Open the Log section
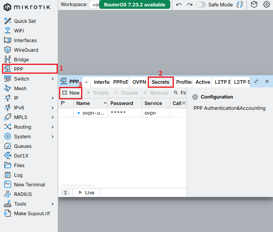 [18, 175]
